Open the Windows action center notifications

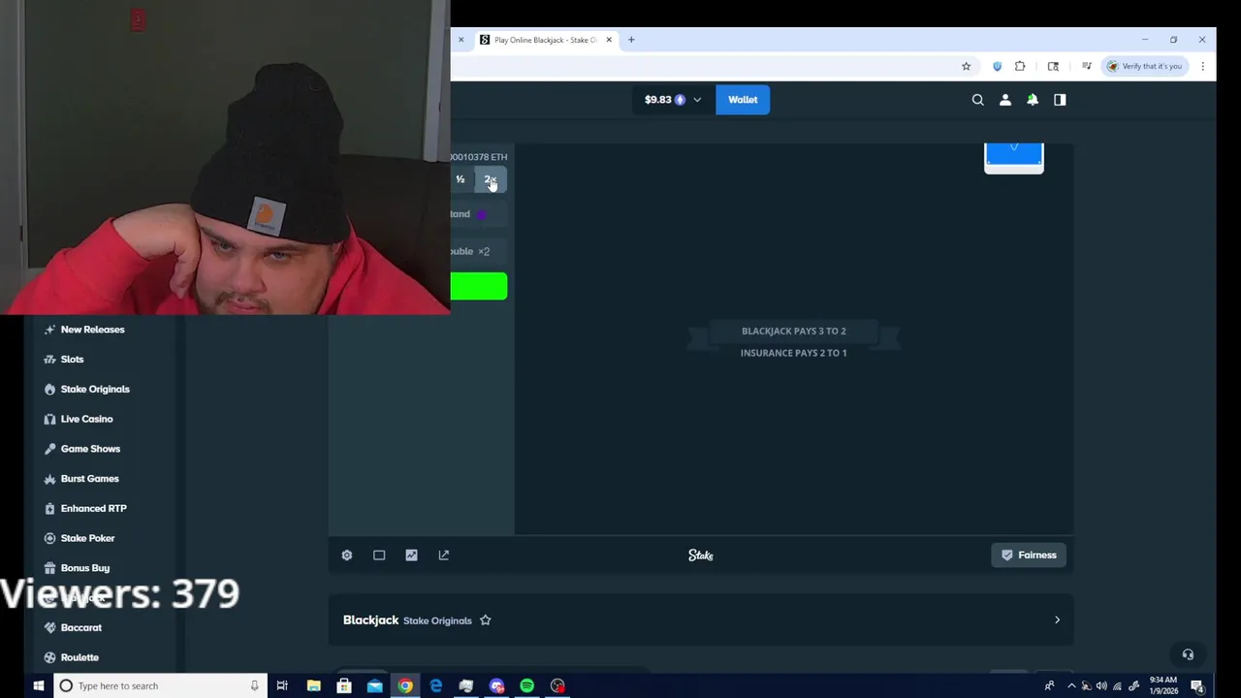tap(1197, 686)
